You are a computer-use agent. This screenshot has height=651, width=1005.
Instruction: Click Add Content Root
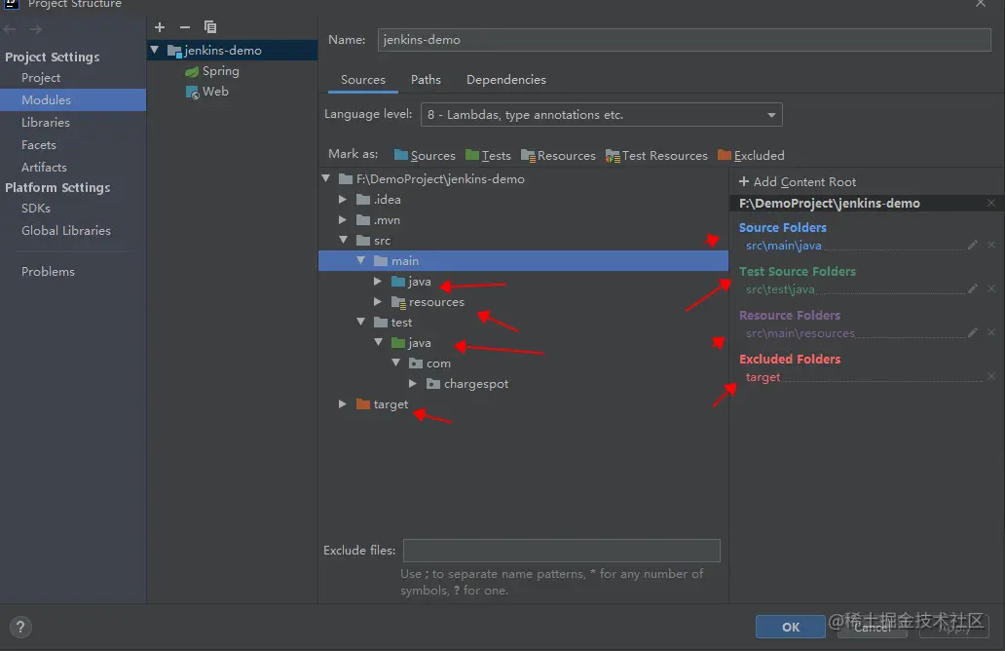click(x=798, y=182)
